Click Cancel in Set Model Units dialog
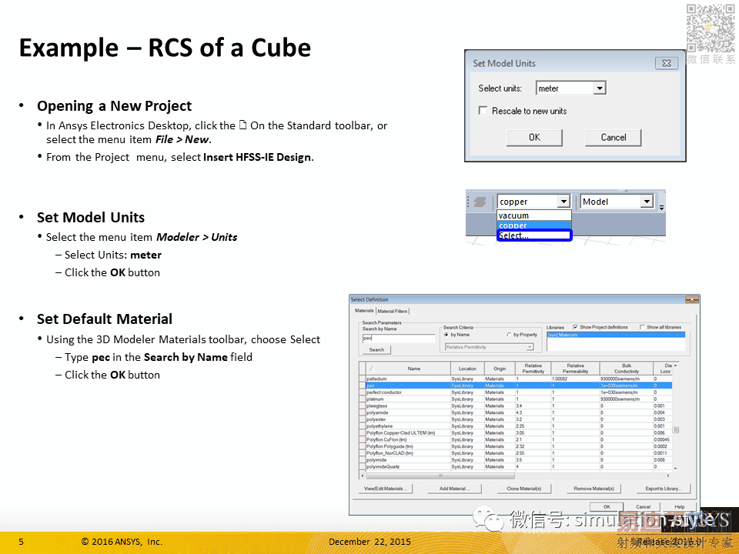 point(614,138)
